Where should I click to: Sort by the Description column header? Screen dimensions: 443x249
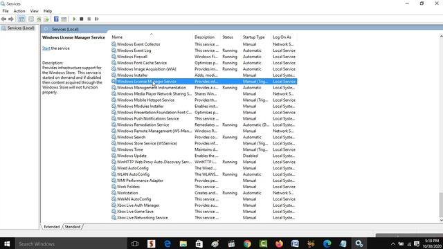tap(206, 37)
